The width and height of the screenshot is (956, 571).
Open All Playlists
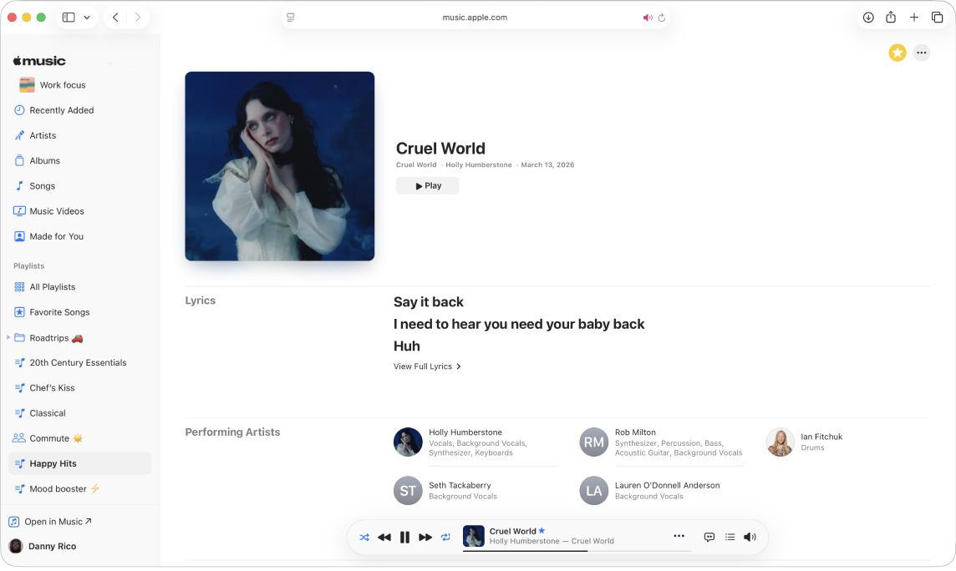80,286
